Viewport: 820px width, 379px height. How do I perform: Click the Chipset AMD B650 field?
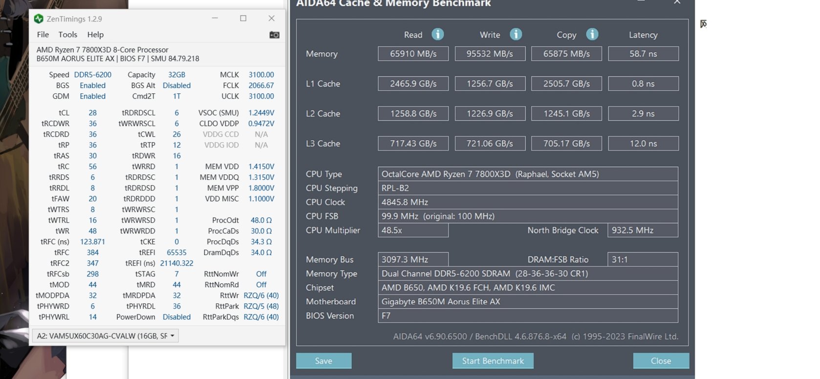point(528,288)
